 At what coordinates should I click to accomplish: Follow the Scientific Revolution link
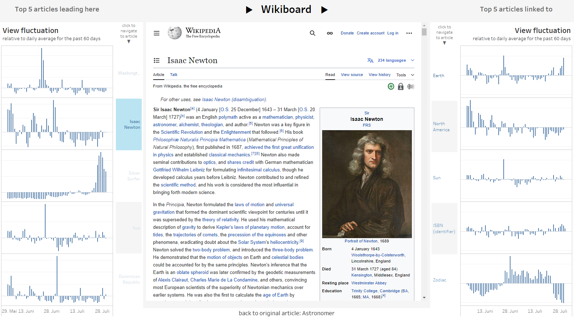click(x=182, y=132)
